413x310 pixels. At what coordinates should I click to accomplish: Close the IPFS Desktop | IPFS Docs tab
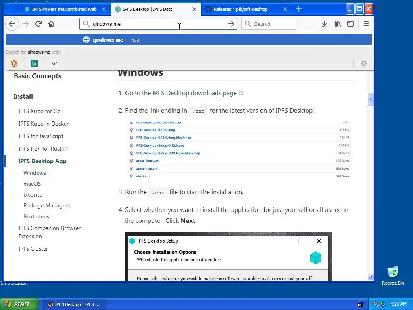(x=194, y=9)
